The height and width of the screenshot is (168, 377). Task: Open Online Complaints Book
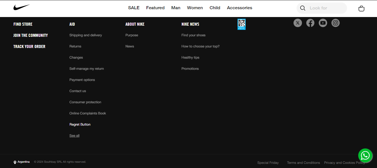(x=88, y=113)
